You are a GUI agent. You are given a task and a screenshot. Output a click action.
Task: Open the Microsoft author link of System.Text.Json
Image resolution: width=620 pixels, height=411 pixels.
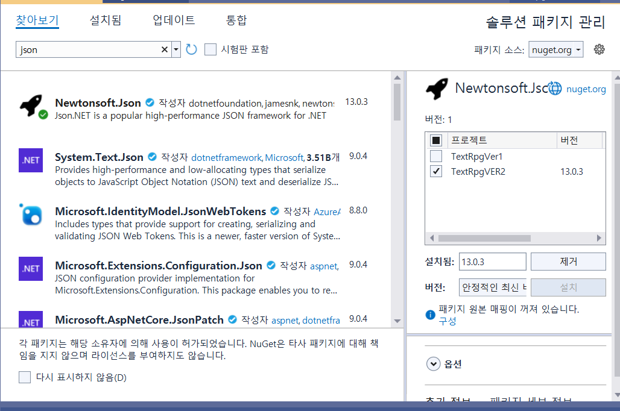tap(285, 158)
